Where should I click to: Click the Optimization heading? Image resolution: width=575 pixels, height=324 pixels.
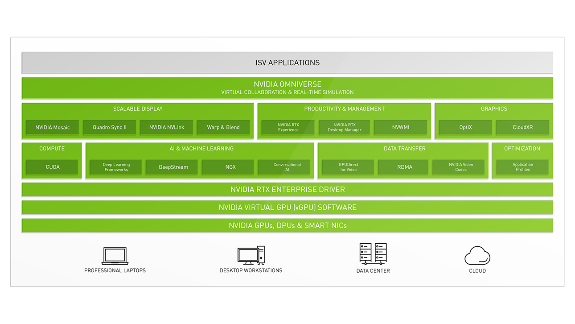pyautogui.click(x=522, y=149)
